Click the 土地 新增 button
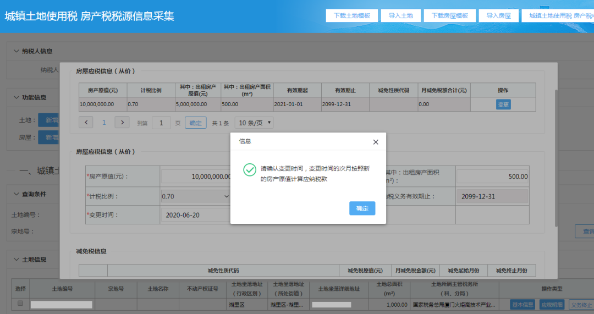The width and height of the screenshot is (594, 314). click(x=49, y=120)
